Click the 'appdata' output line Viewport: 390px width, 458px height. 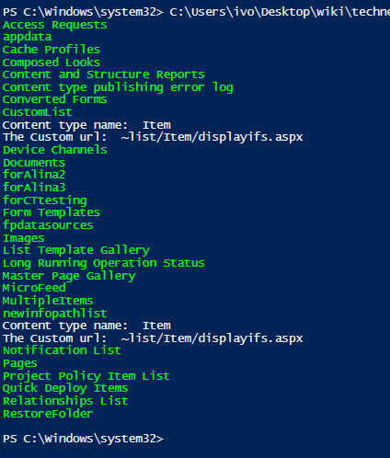28,38
